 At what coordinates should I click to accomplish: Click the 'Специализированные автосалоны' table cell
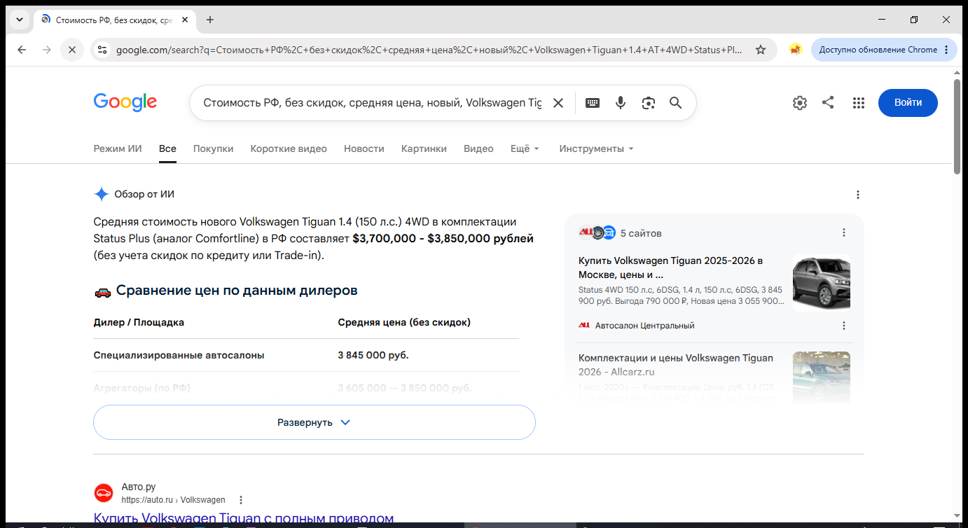179,355
